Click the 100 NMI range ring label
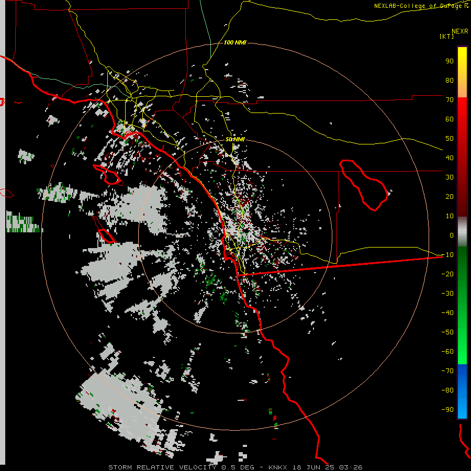This screenshot has height=471, width=471. pyautogui.click(x=235, y=42)
